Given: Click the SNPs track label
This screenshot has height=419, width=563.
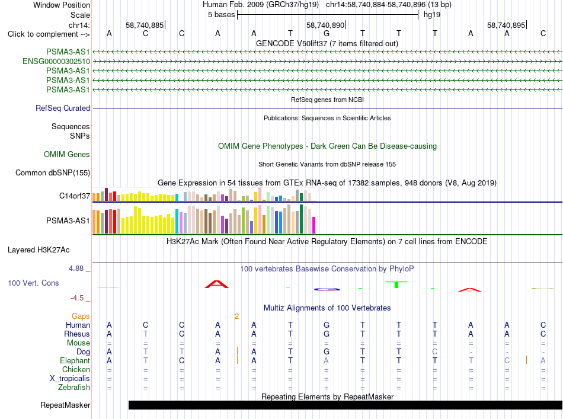Looking at the screenshot, I should tap(80, 136).
